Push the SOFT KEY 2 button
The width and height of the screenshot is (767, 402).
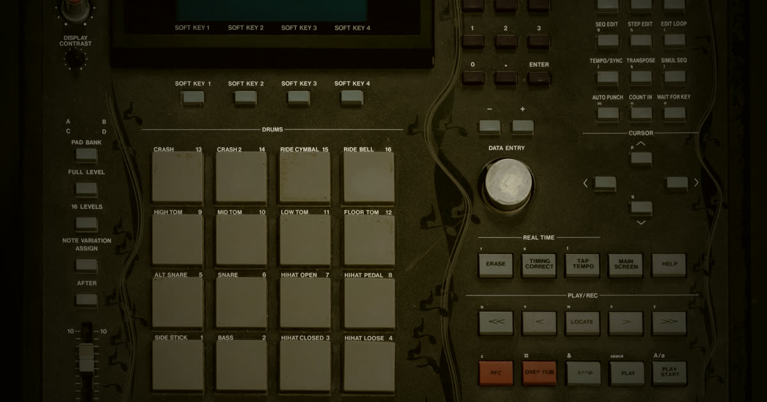click(245, 98)
